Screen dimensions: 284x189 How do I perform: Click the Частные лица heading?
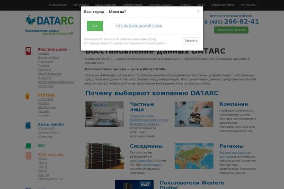click(142, 107)
